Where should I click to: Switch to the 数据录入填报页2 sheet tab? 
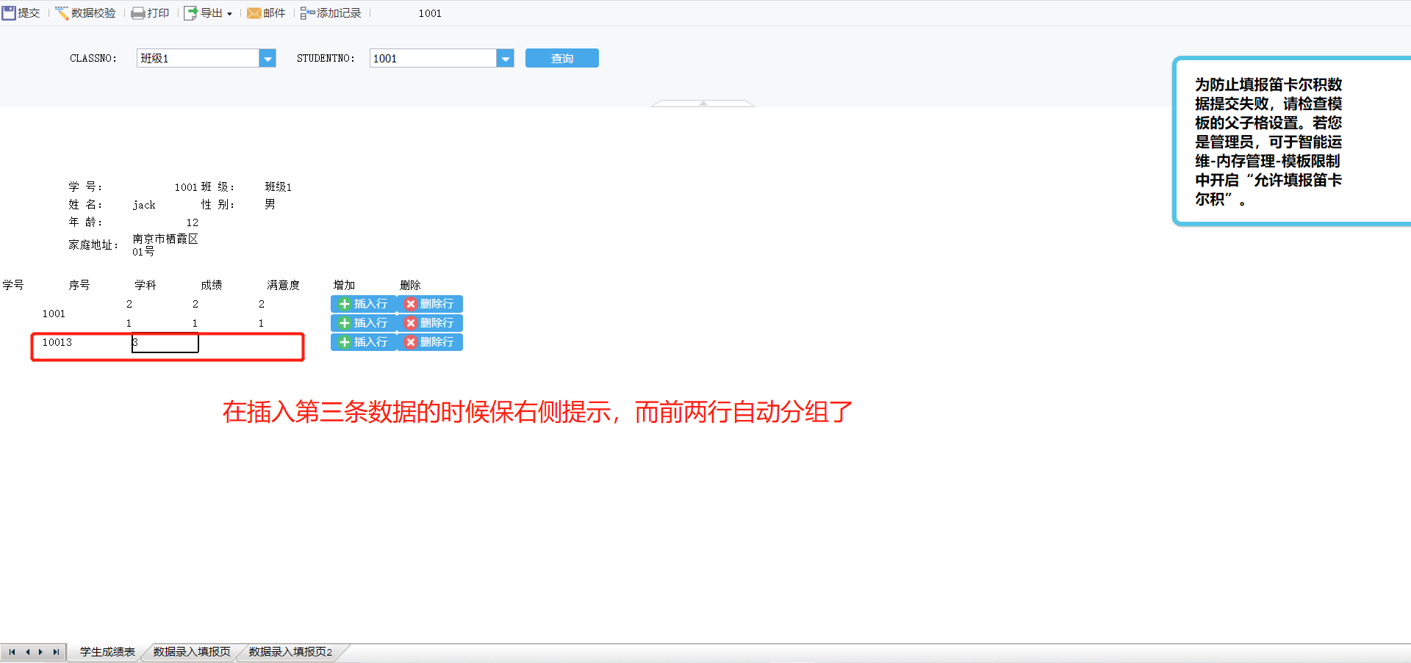[x=290, y=652]
